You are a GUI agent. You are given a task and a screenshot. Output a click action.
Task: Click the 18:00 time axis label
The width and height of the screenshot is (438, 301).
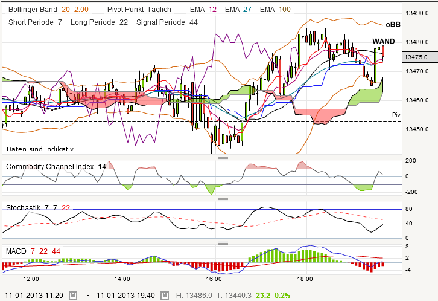(305, 279)
